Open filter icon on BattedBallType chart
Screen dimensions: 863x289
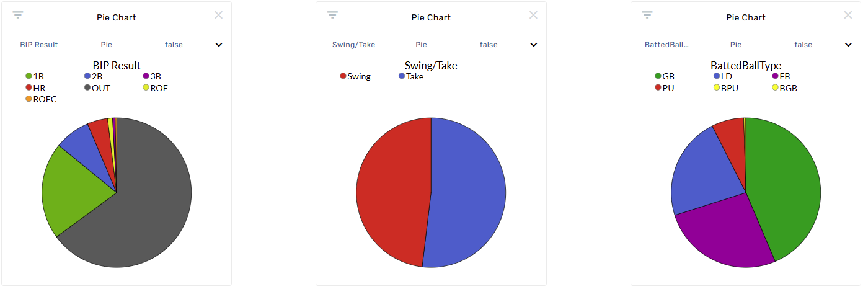pyautogui.click(x=648, y=15)
